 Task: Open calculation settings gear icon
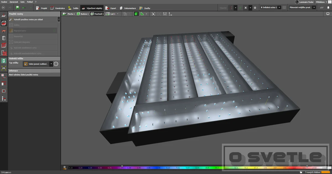tap(255, 8)
